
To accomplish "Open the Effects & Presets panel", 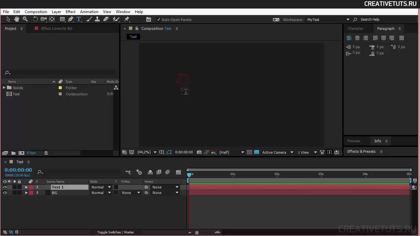I will click(361, 151).
